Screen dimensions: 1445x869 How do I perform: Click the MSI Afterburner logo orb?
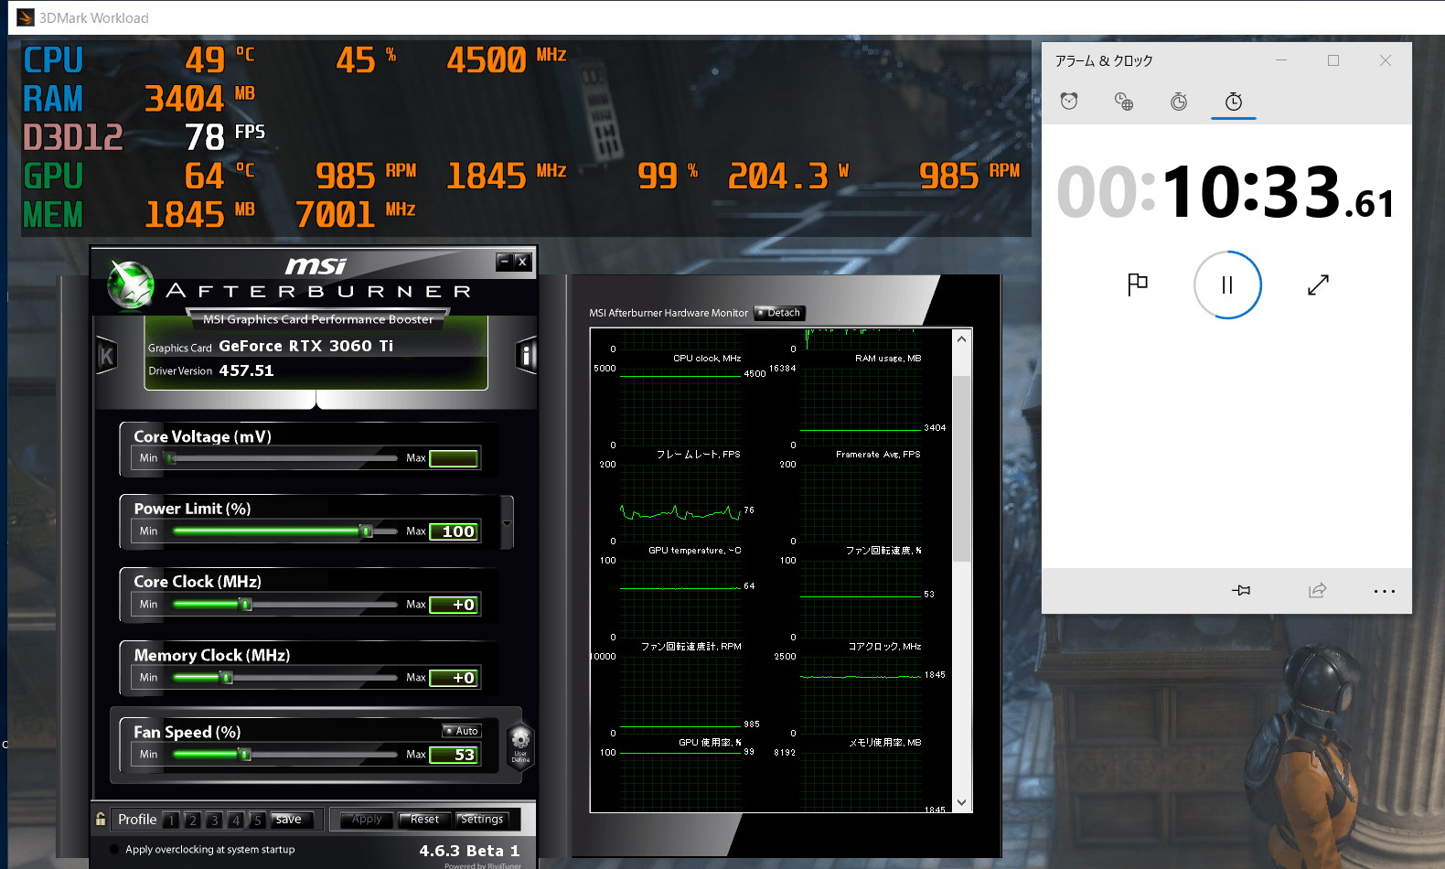click(131, 284)
